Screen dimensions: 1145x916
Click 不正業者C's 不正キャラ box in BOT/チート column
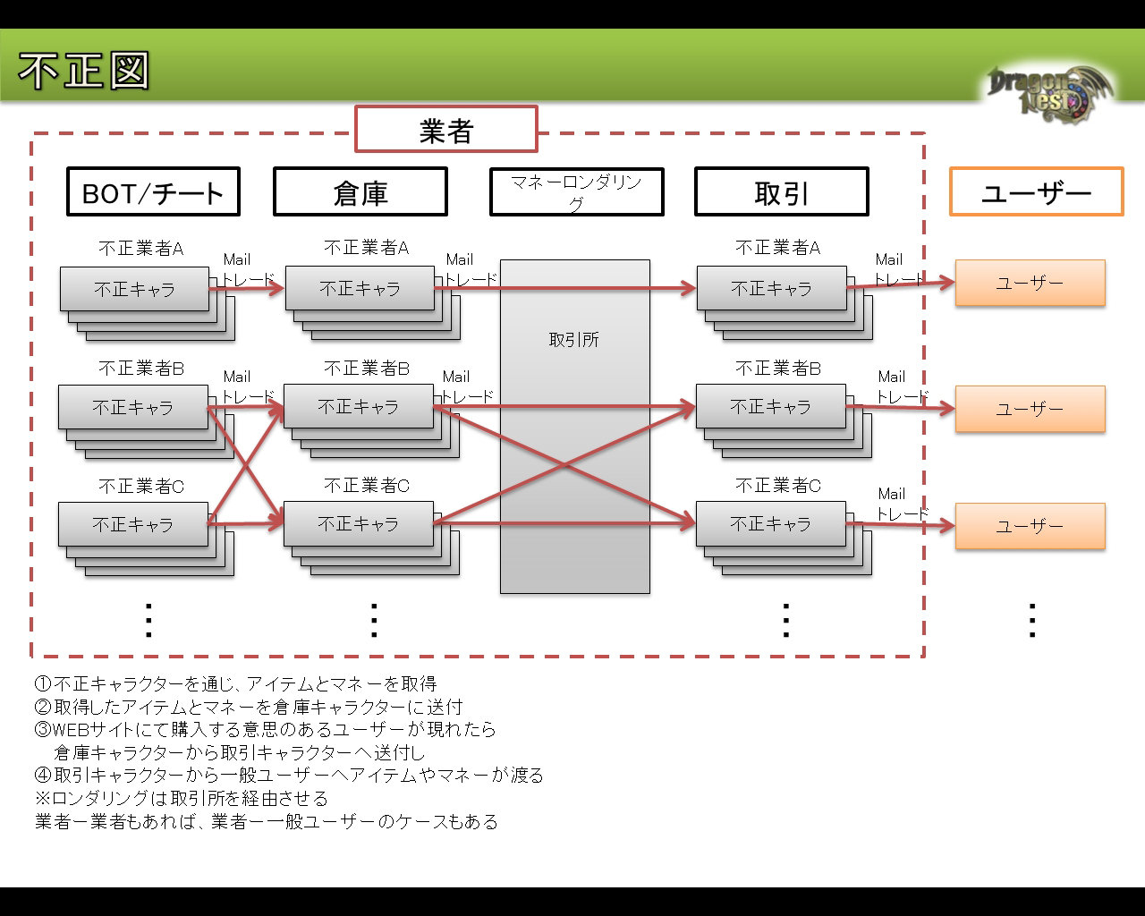[x=132, y=524]
